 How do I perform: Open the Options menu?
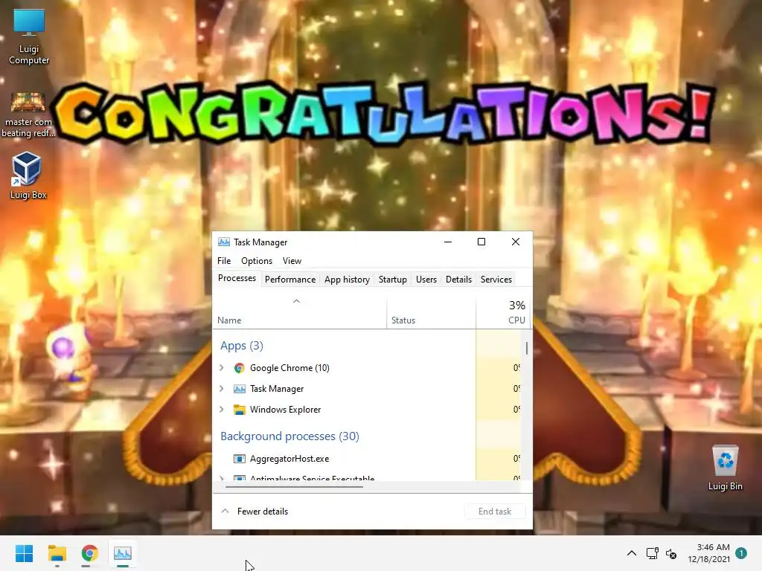pos(257,261)
